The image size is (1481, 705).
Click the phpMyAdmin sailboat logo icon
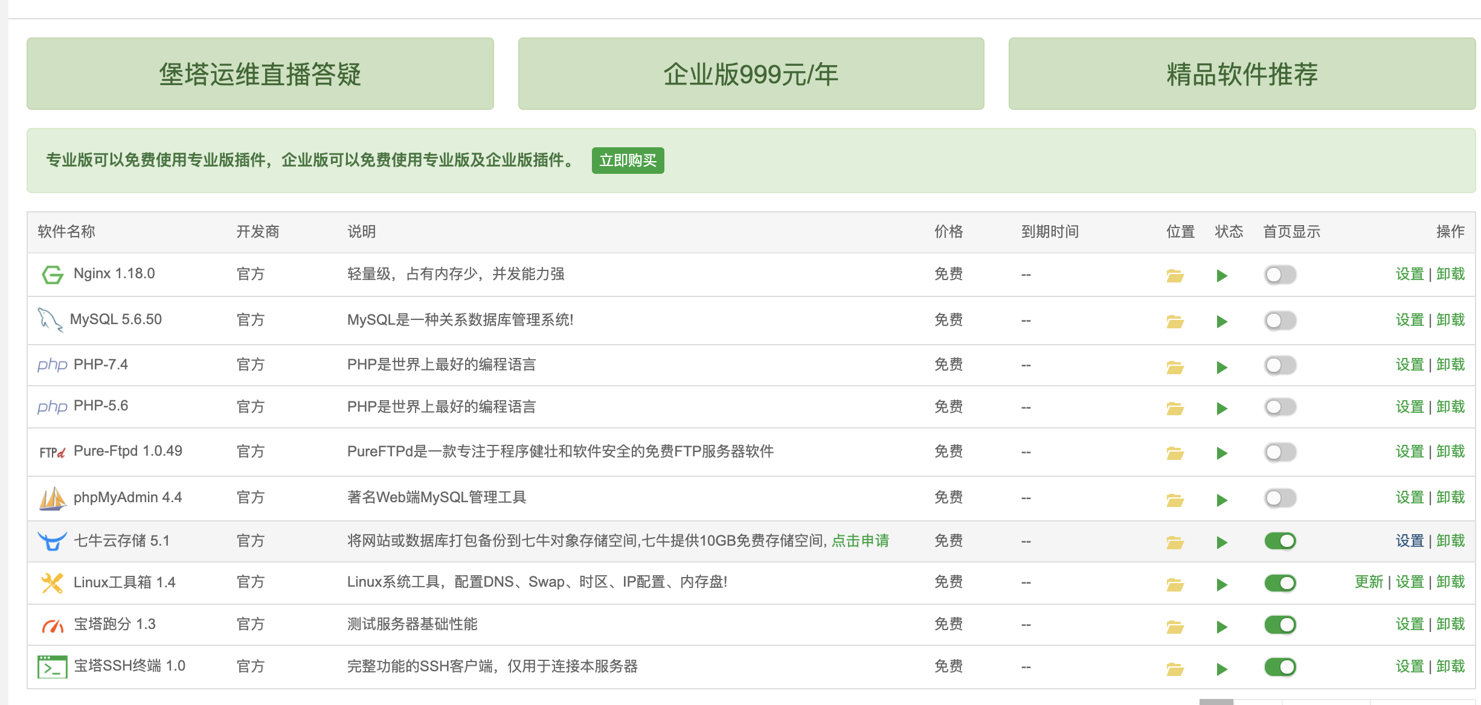pyautogui.click(x=53, y=499)
